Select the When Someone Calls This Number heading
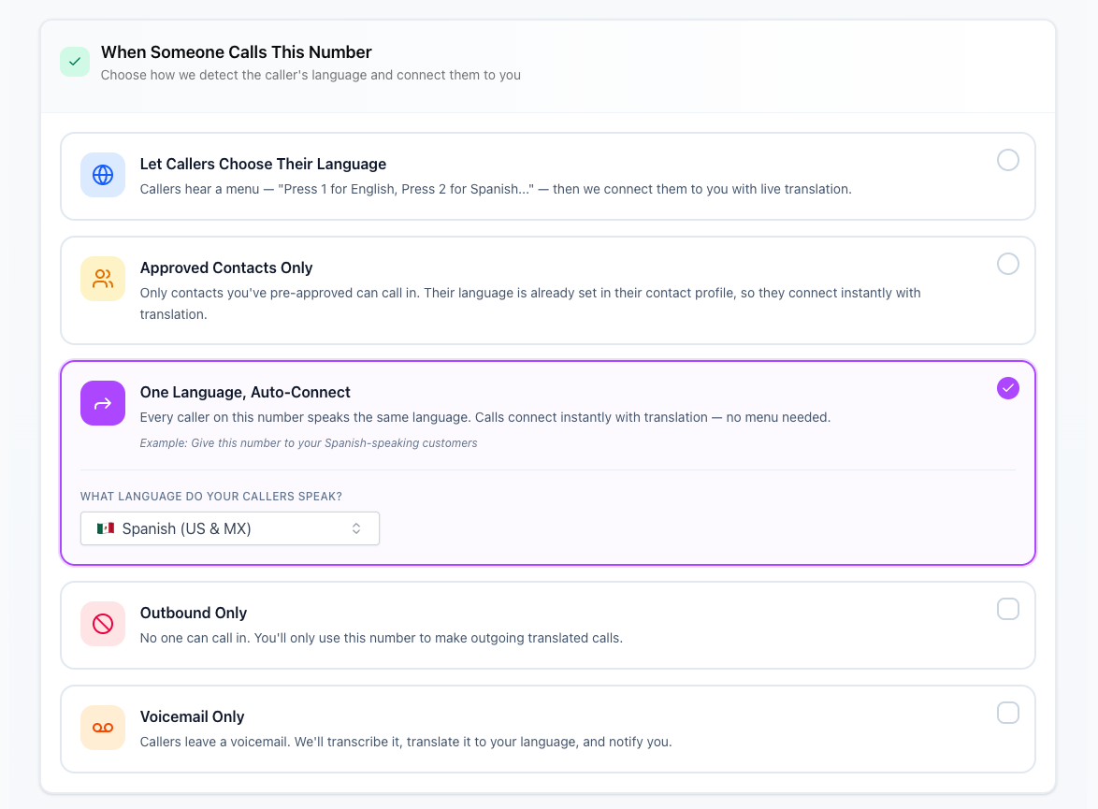This screenshot has height=809, width=1098. tap(237, 51)
